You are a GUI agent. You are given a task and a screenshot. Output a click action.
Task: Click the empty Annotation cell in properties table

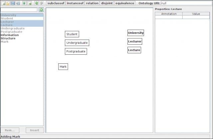click(x=169, y=17)
